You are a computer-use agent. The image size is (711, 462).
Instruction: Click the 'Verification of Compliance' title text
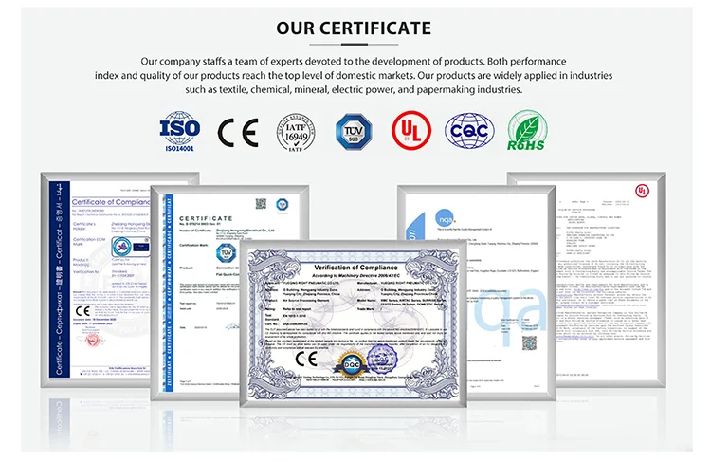click(x=355, y=268)
